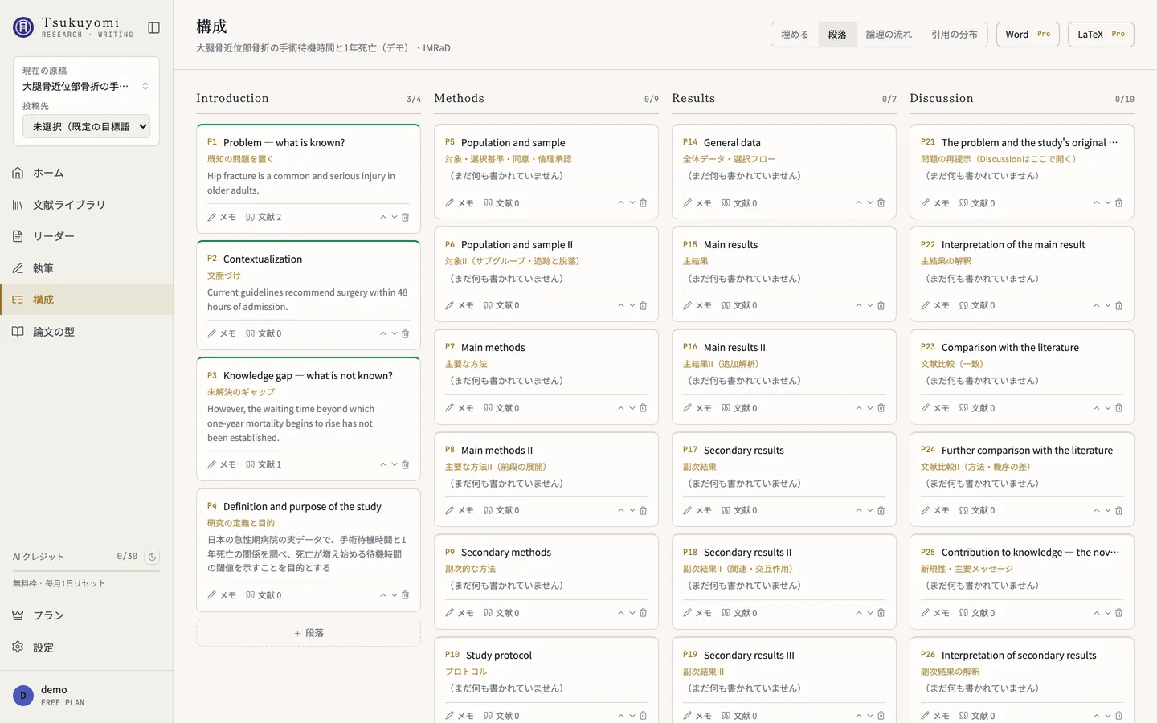Open プラン page
Viewport: 1157px width, 723px height.
[86, 615]
